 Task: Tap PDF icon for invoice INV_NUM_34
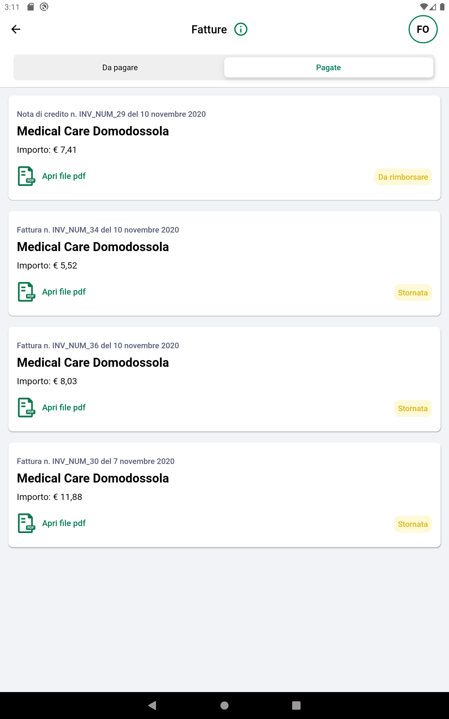tap(26, 292)
